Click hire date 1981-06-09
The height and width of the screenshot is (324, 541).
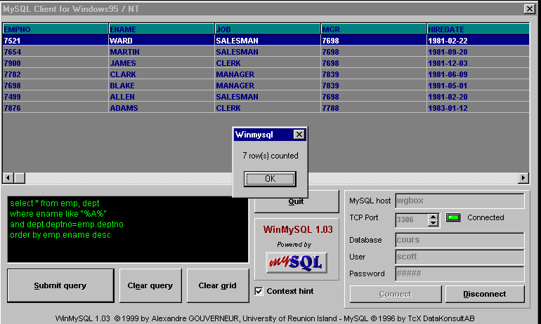(478, 74)
